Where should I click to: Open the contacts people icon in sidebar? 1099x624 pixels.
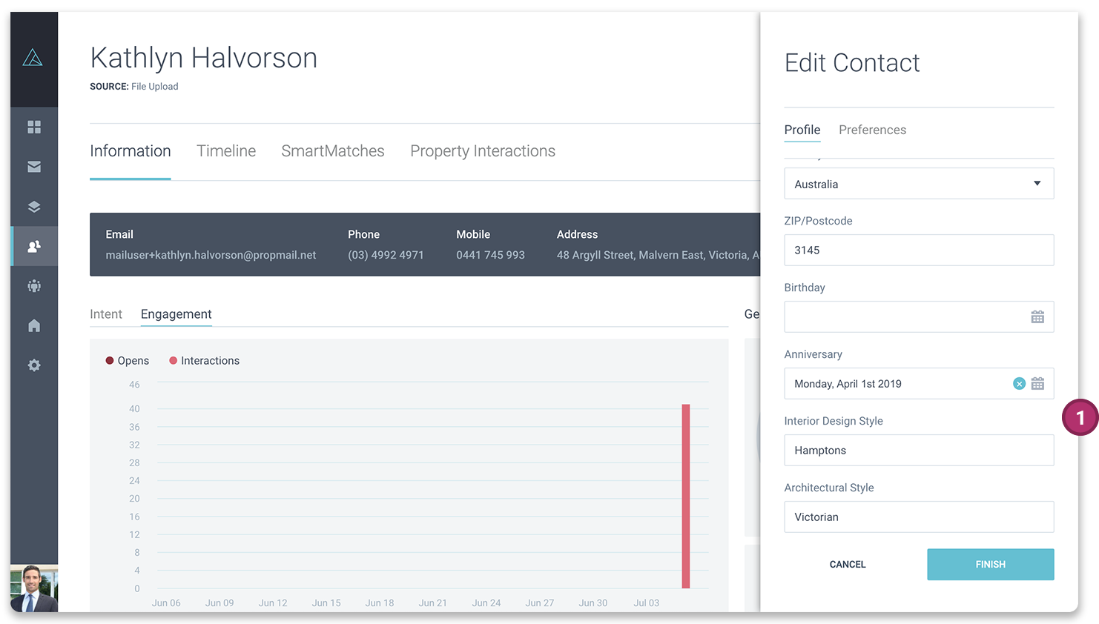[34, 246]
